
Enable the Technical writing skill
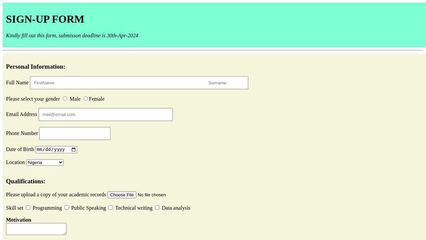tap(111, 207)
